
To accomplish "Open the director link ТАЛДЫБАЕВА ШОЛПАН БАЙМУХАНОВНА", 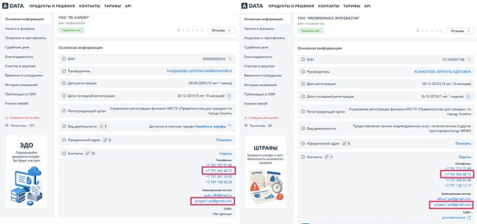I will pyautogui.click(x=199, y=71).
